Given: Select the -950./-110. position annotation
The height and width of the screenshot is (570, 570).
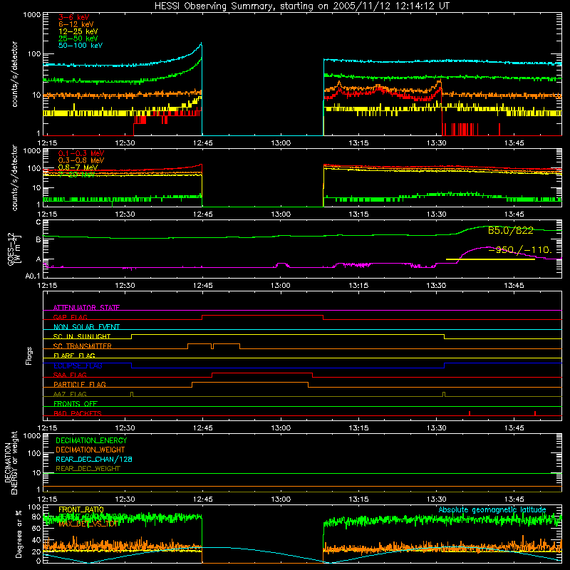Looking at the screenshot, I should [x=520, y=250].
